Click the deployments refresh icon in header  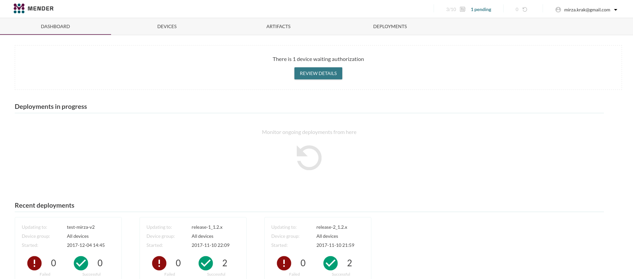click(525, 9)
